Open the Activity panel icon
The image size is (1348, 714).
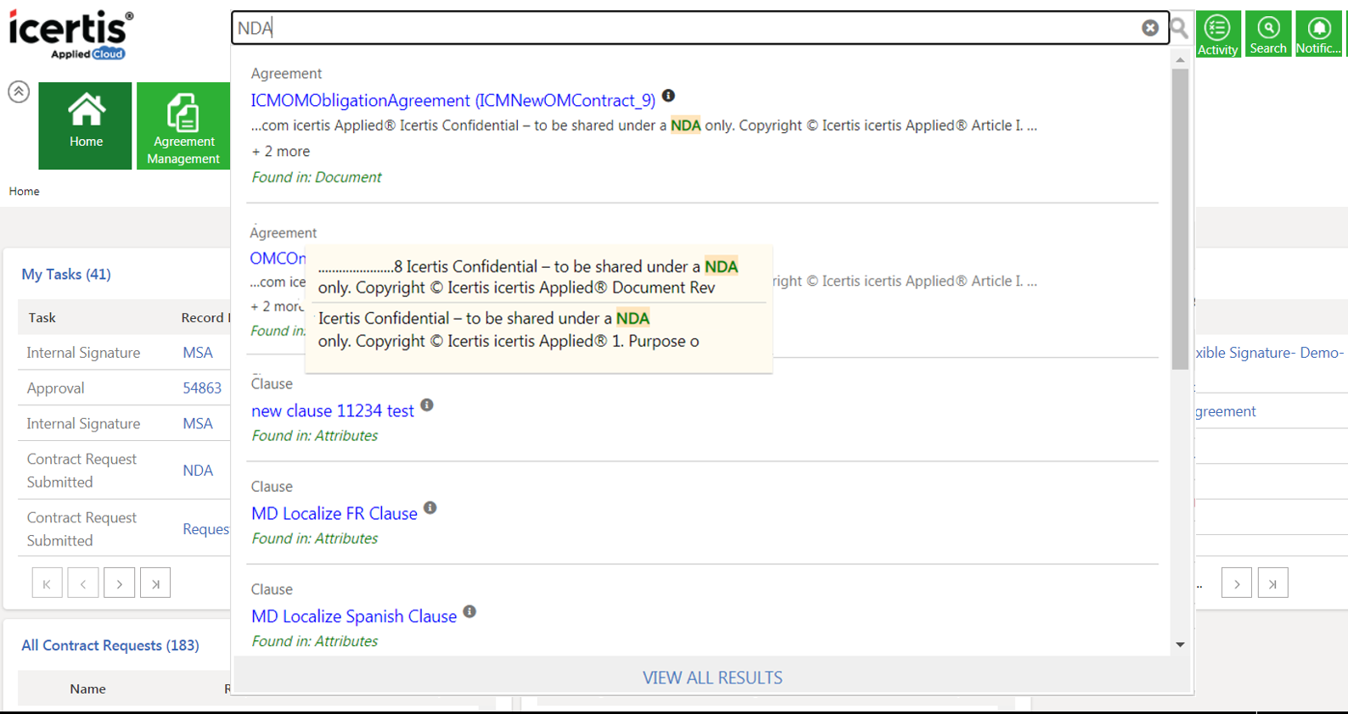point(1217,35)
